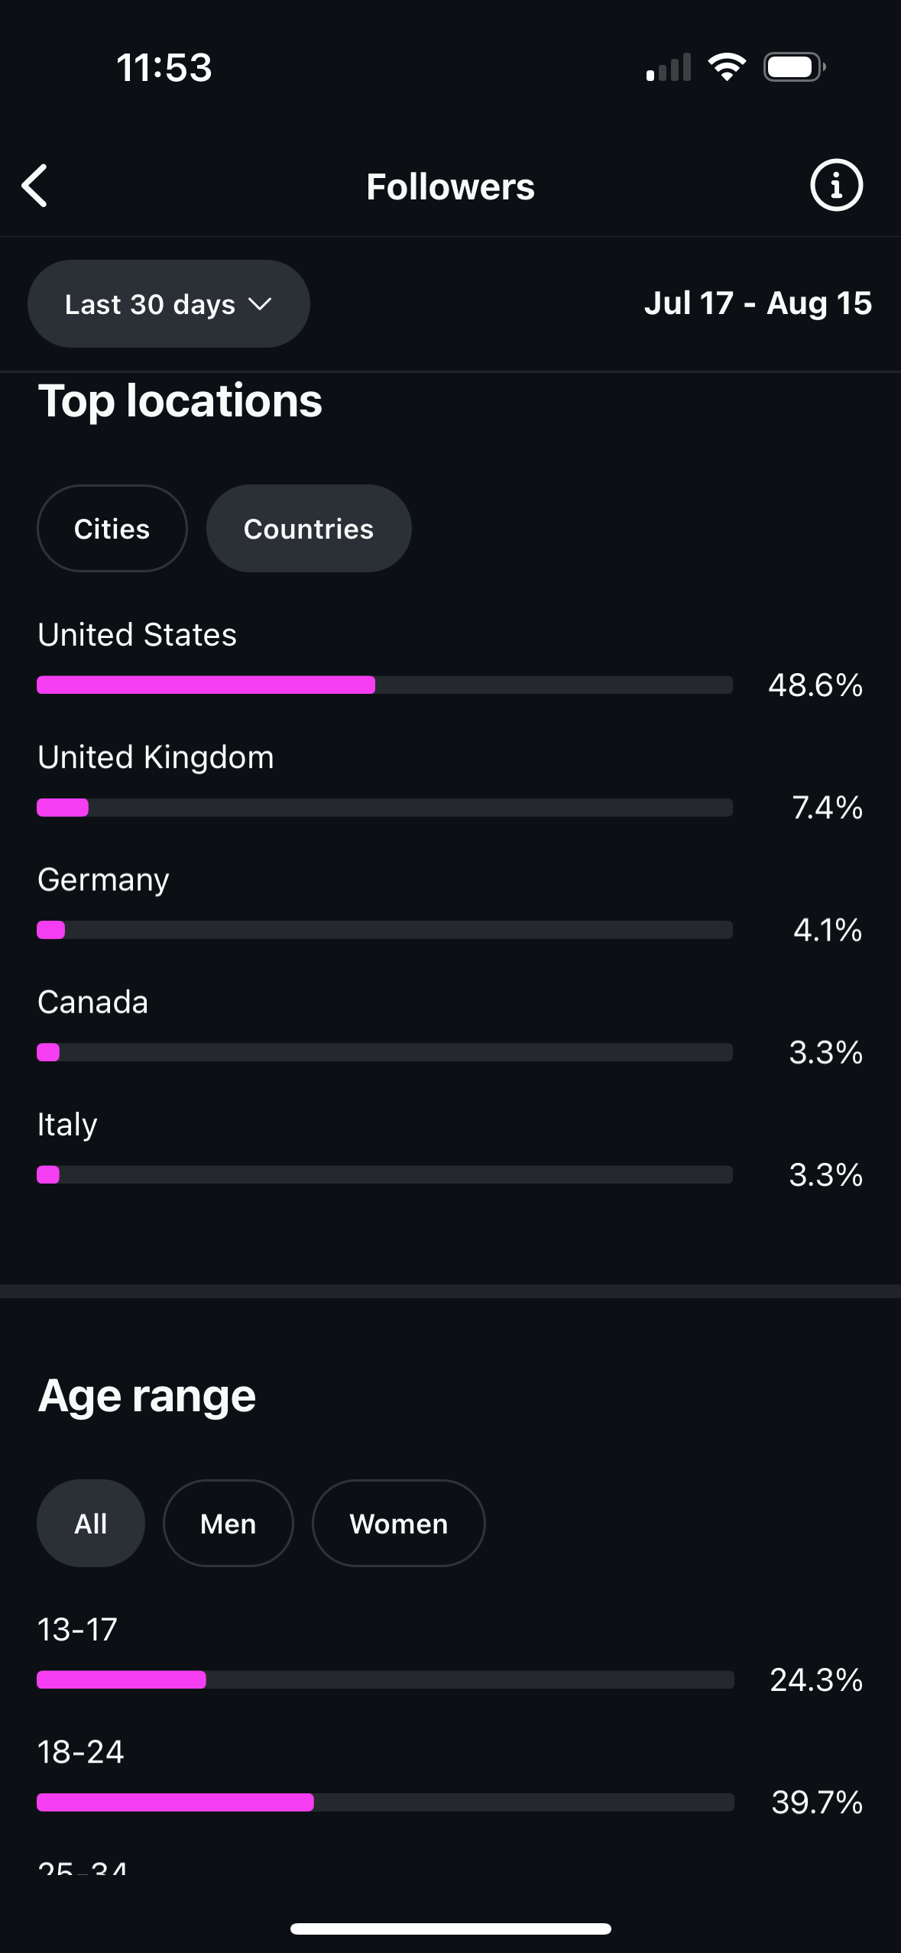
Task: Tap the back arrow icon
Action: [x=35, y=186]
